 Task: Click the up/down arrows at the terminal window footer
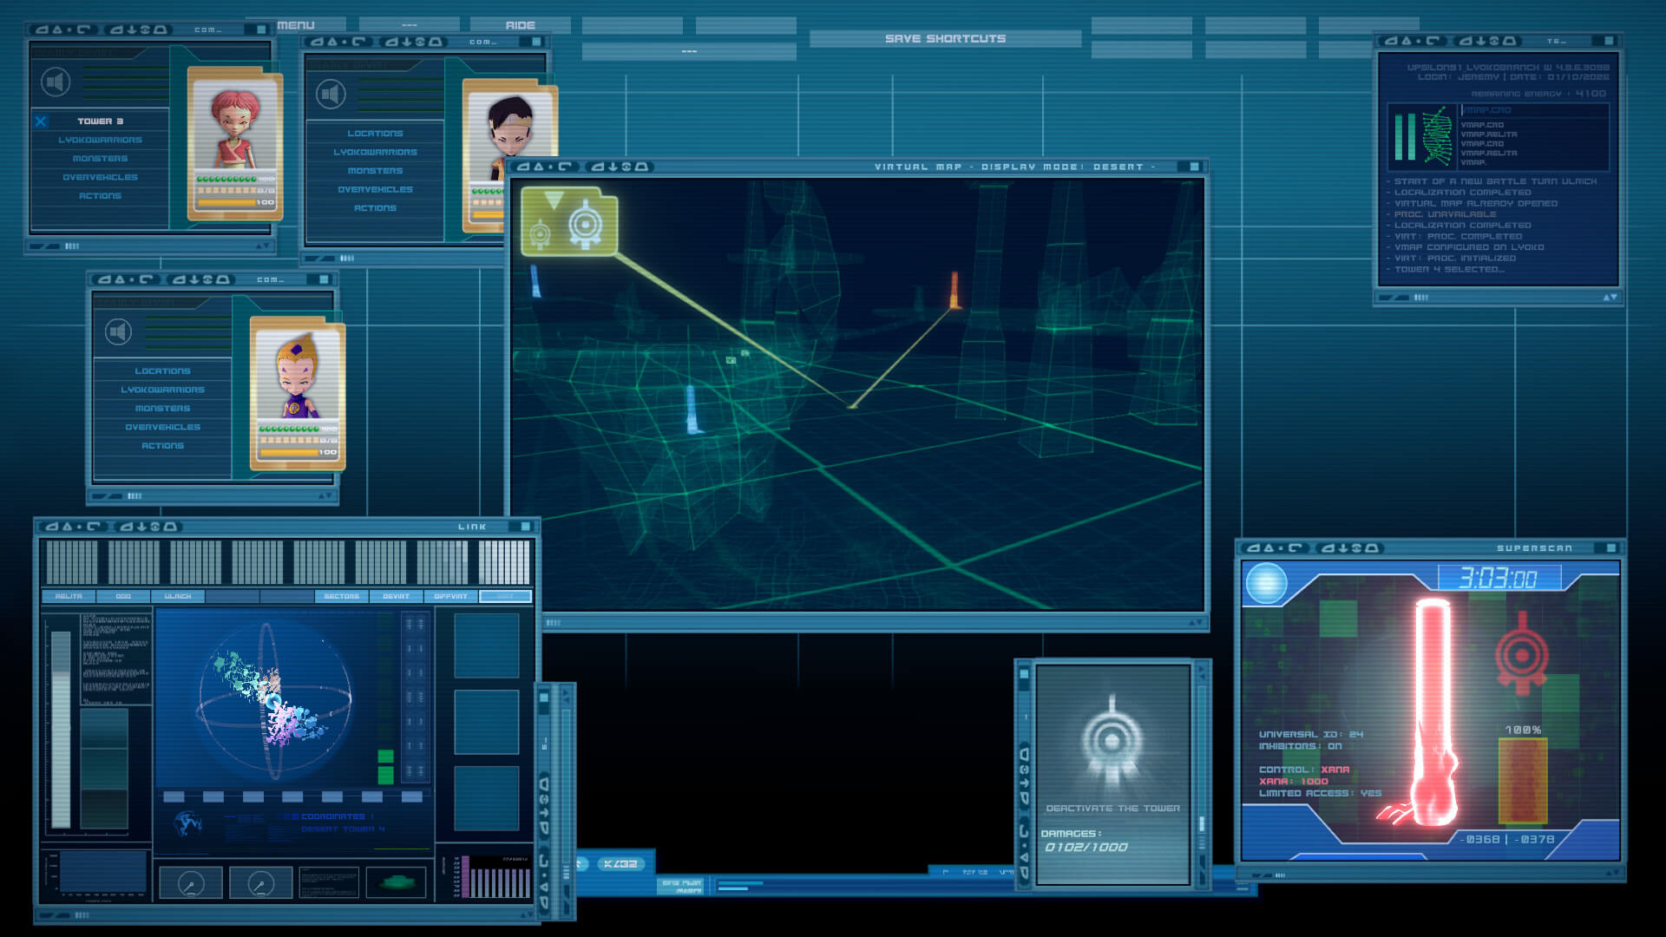[x=1610, y=298]
